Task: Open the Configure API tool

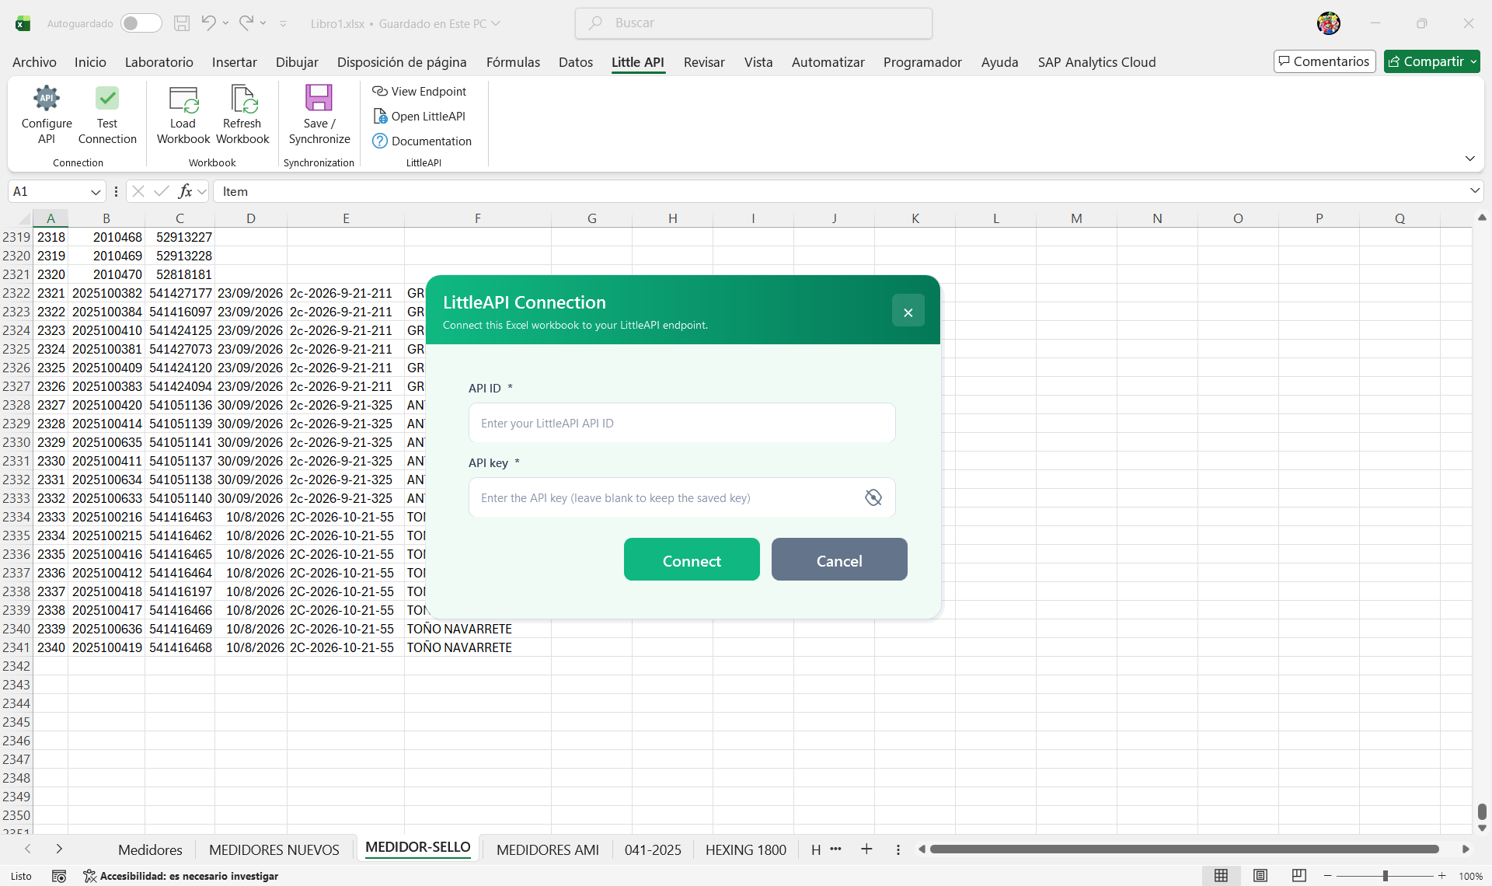Action: click(47, 115)
